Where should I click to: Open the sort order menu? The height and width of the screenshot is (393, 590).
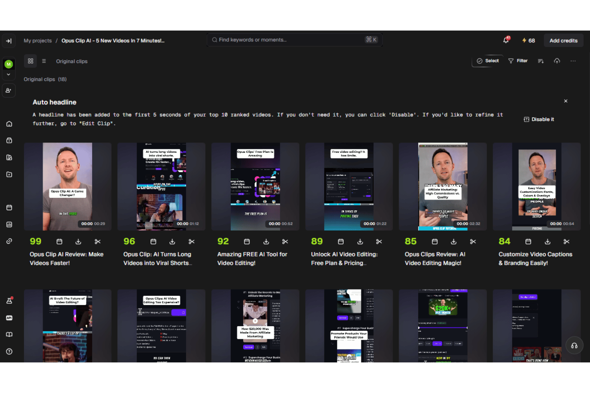pyautogui.click(x=541, y=61)
